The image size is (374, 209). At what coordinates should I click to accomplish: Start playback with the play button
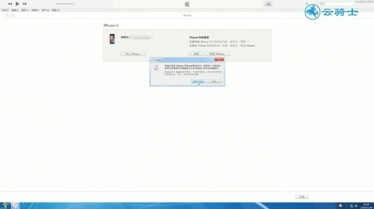click(17, 4)
